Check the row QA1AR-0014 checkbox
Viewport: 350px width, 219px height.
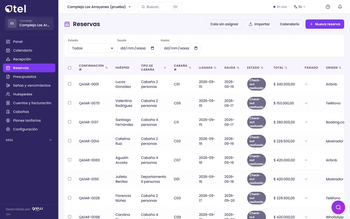click(x=70, y=141)
